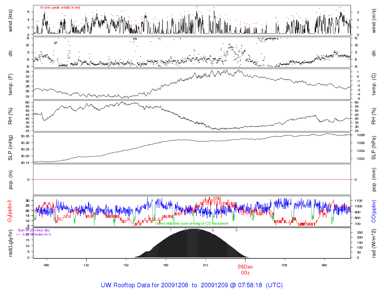384x300 pixels.
Task: Click purple hour marker '4' in radiation panel
Action: point(213,230)
